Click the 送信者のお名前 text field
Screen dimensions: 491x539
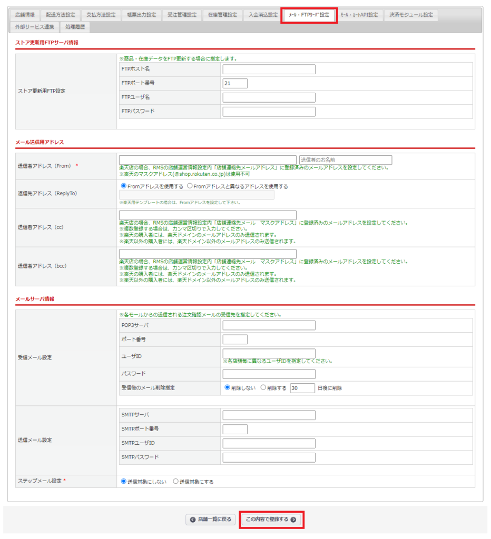[345, 160]
